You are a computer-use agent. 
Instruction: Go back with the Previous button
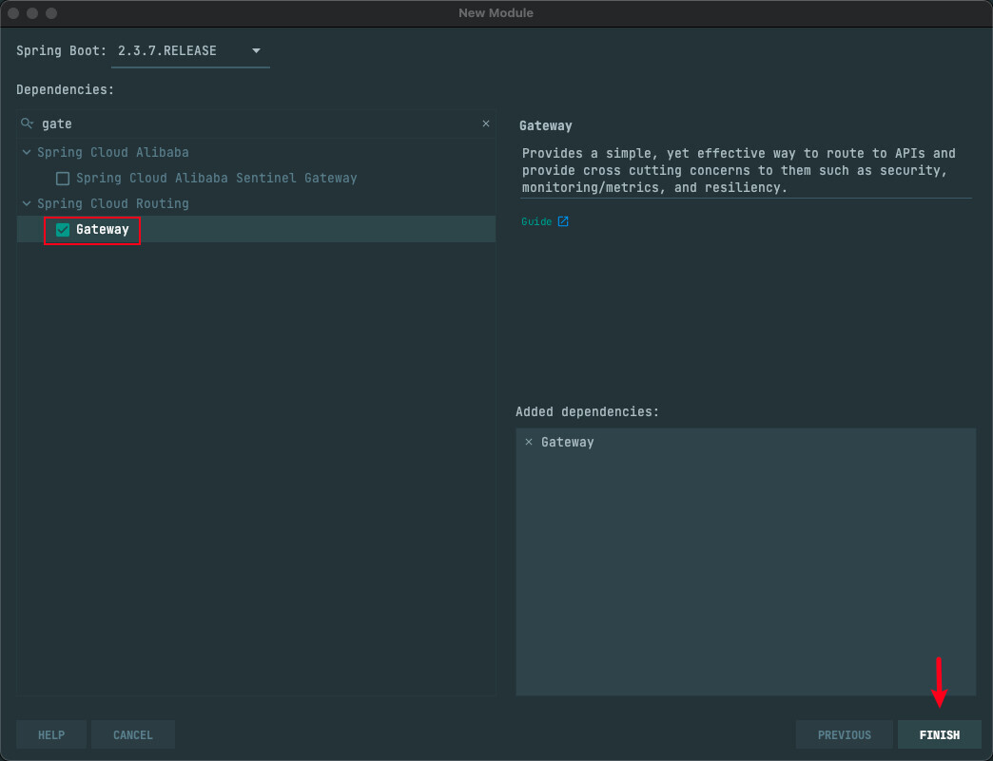coord(845,734)
